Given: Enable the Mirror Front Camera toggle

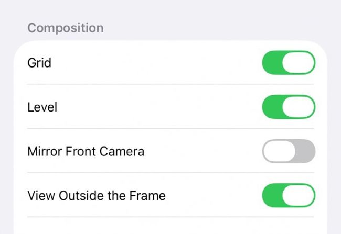Looking at the screenshot, I should coord(289,151).
